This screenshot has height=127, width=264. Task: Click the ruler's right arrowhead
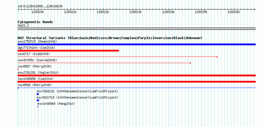(x=255, y=9)
